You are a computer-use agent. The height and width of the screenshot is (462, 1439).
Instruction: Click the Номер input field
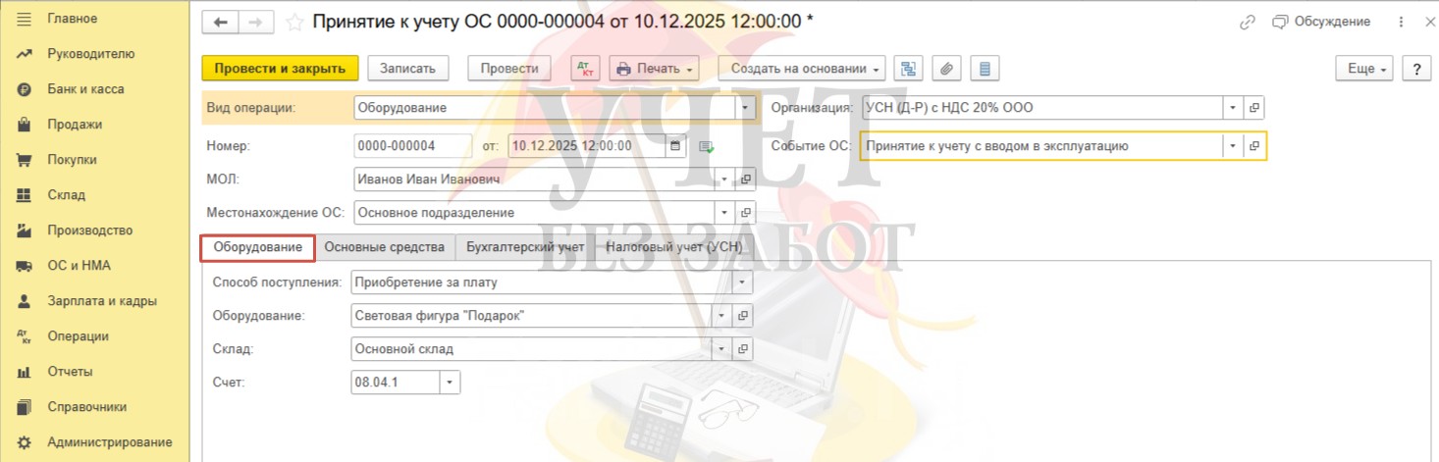[x=413, y=146]
